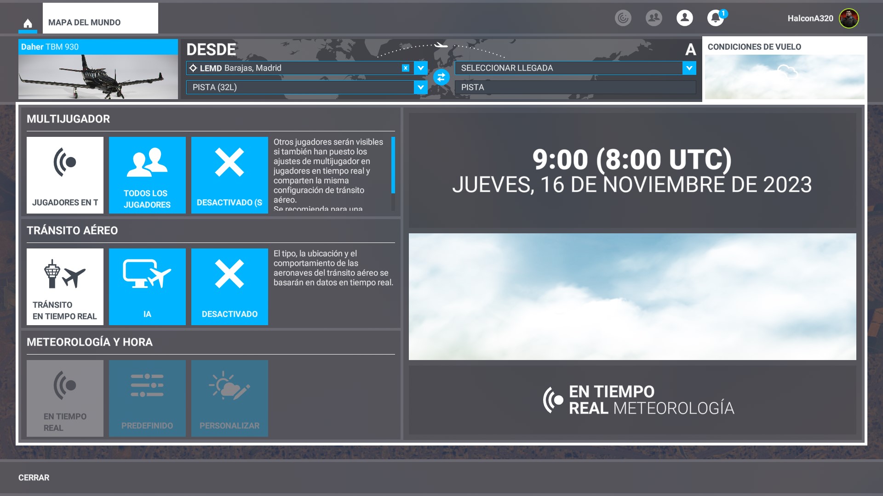Click the sun-cloud pencil customize icon
The image size is (883, 496).
pyautogui.click(x=229, y=385)
